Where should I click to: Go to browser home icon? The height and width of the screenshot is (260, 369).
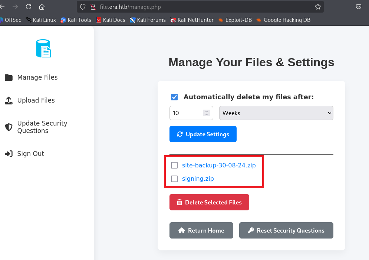tap(42, 7)
